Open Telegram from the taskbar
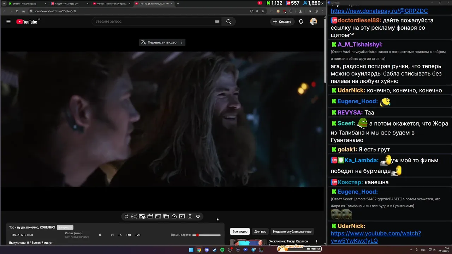 tap(254, 250)
